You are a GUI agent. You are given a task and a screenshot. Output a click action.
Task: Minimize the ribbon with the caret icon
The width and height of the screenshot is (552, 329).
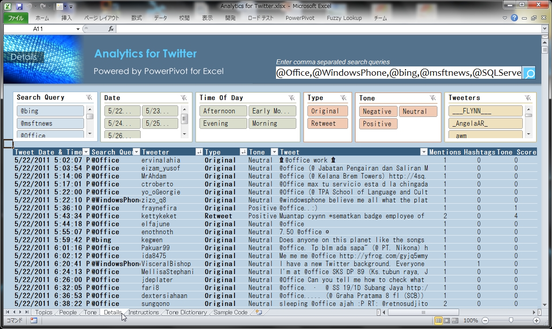(505, 18)
